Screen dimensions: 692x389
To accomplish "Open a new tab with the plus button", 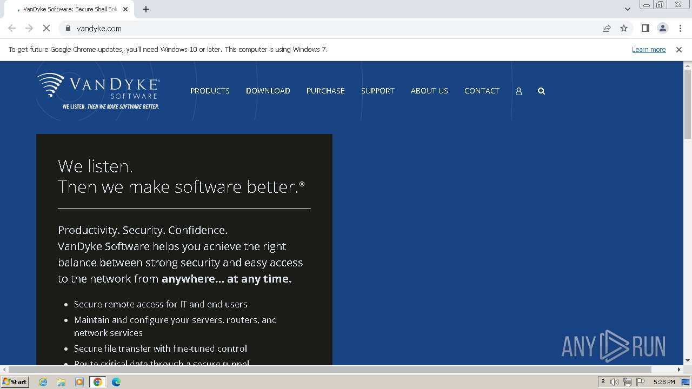I will click(x=146, y=9).
